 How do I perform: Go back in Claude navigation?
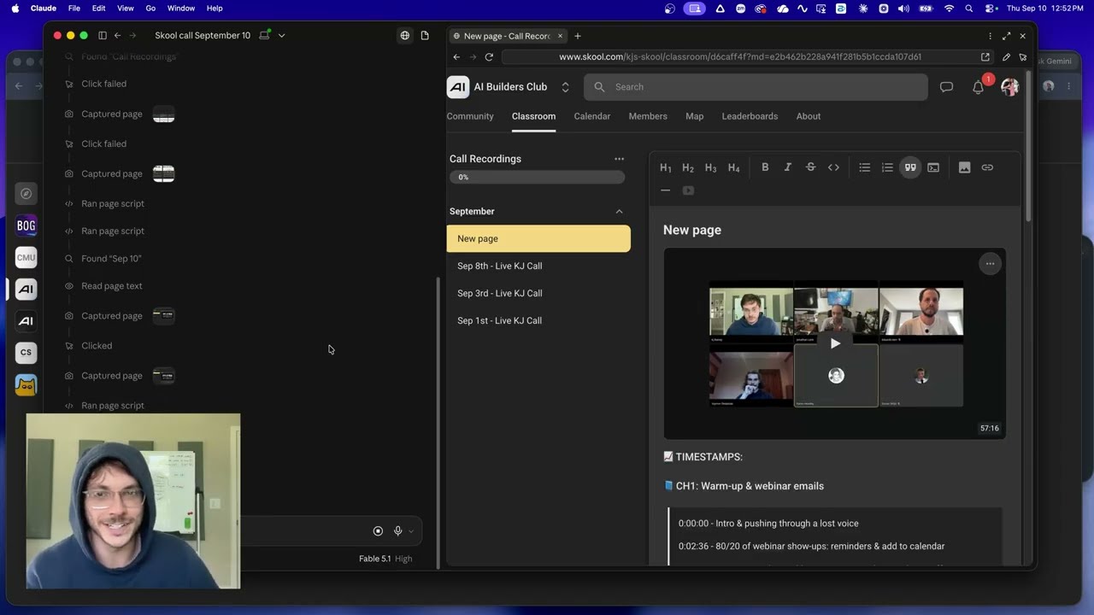click(117, 36)
